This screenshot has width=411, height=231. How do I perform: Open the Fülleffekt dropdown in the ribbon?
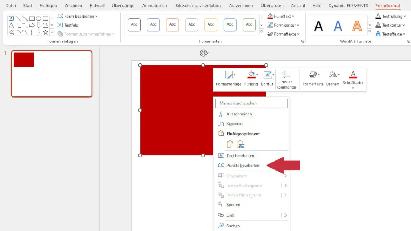(x=281, y=16)
